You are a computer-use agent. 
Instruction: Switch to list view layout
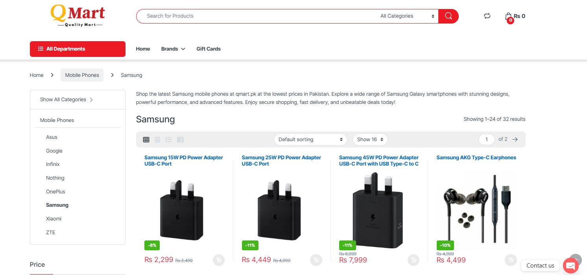pos(157,140)
